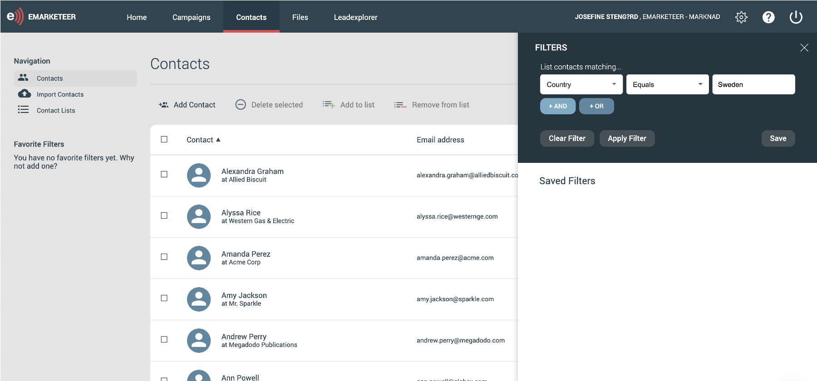
Task: Open settings gear icon
Action: point(741,17)
